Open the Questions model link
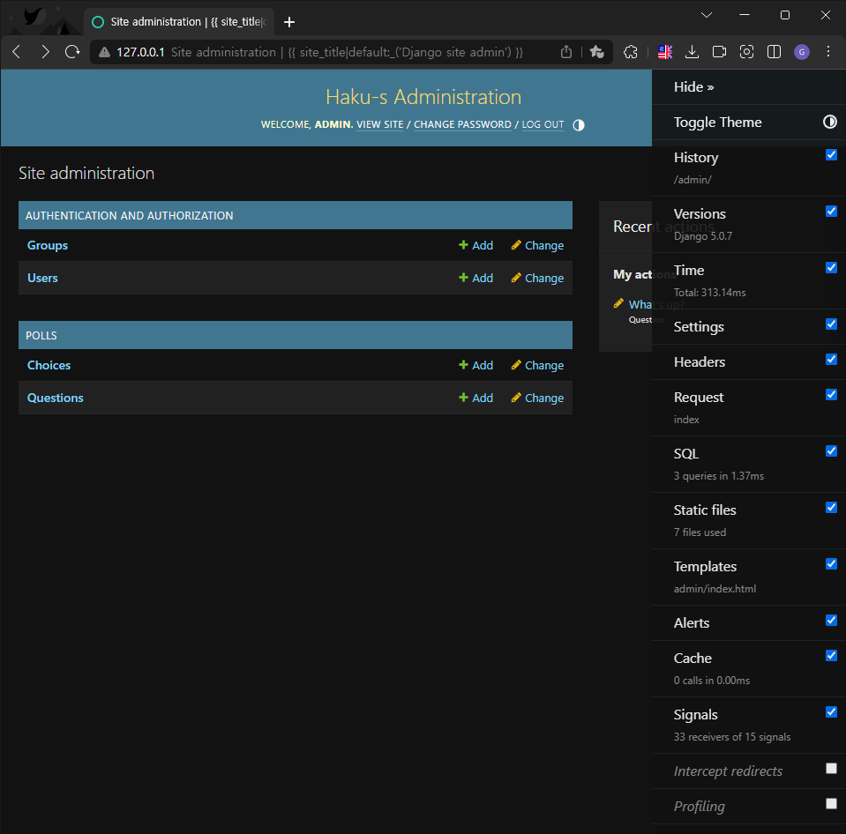The image size is (846, 834). tap(55, 398)
